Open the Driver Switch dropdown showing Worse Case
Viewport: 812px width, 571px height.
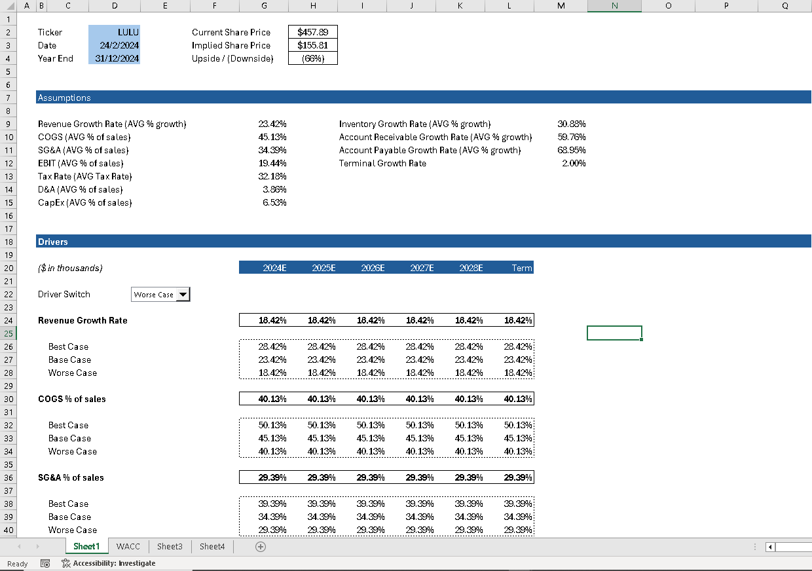point(184,294)
